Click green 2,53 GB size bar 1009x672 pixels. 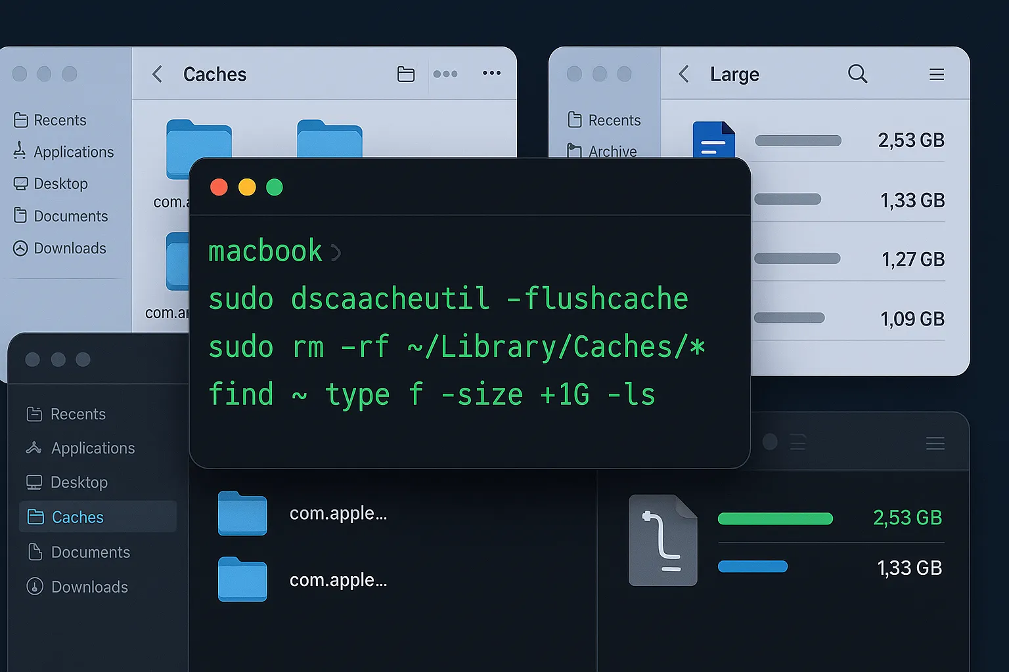pos(775,518)
